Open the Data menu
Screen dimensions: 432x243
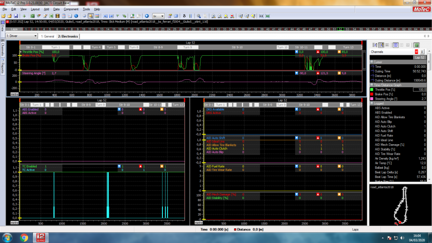pyautogui.click(x=56, y=9)
